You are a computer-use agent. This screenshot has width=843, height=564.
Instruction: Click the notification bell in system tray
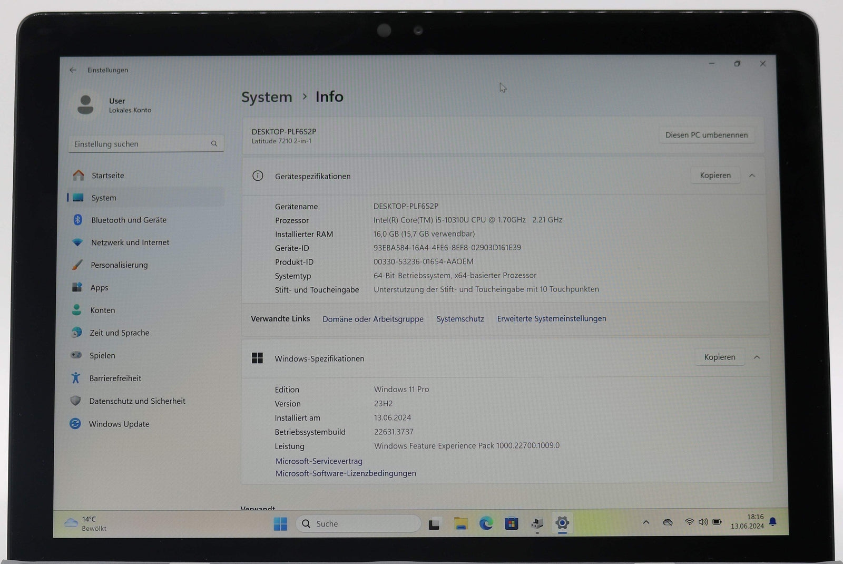click(x=773, y=522)
